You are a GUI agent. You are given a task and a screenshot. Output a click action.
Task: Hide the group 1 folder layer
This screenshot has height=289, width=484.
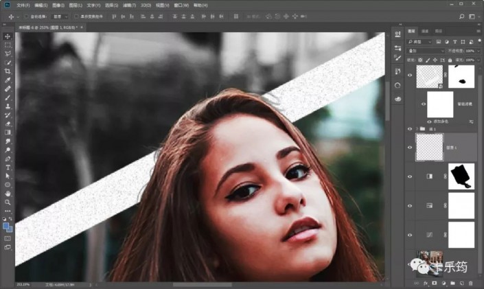click(x=410, y=129)
